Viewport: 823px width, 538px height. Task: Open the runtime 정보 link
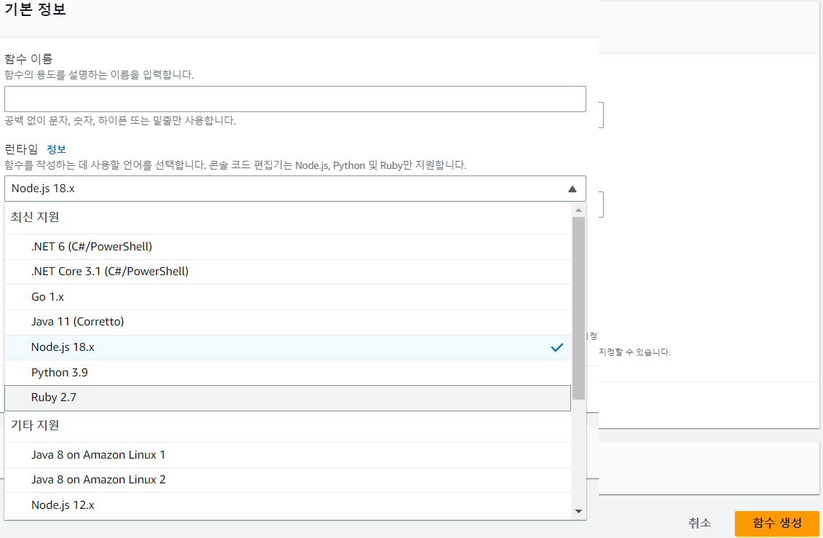pos(56,149)
